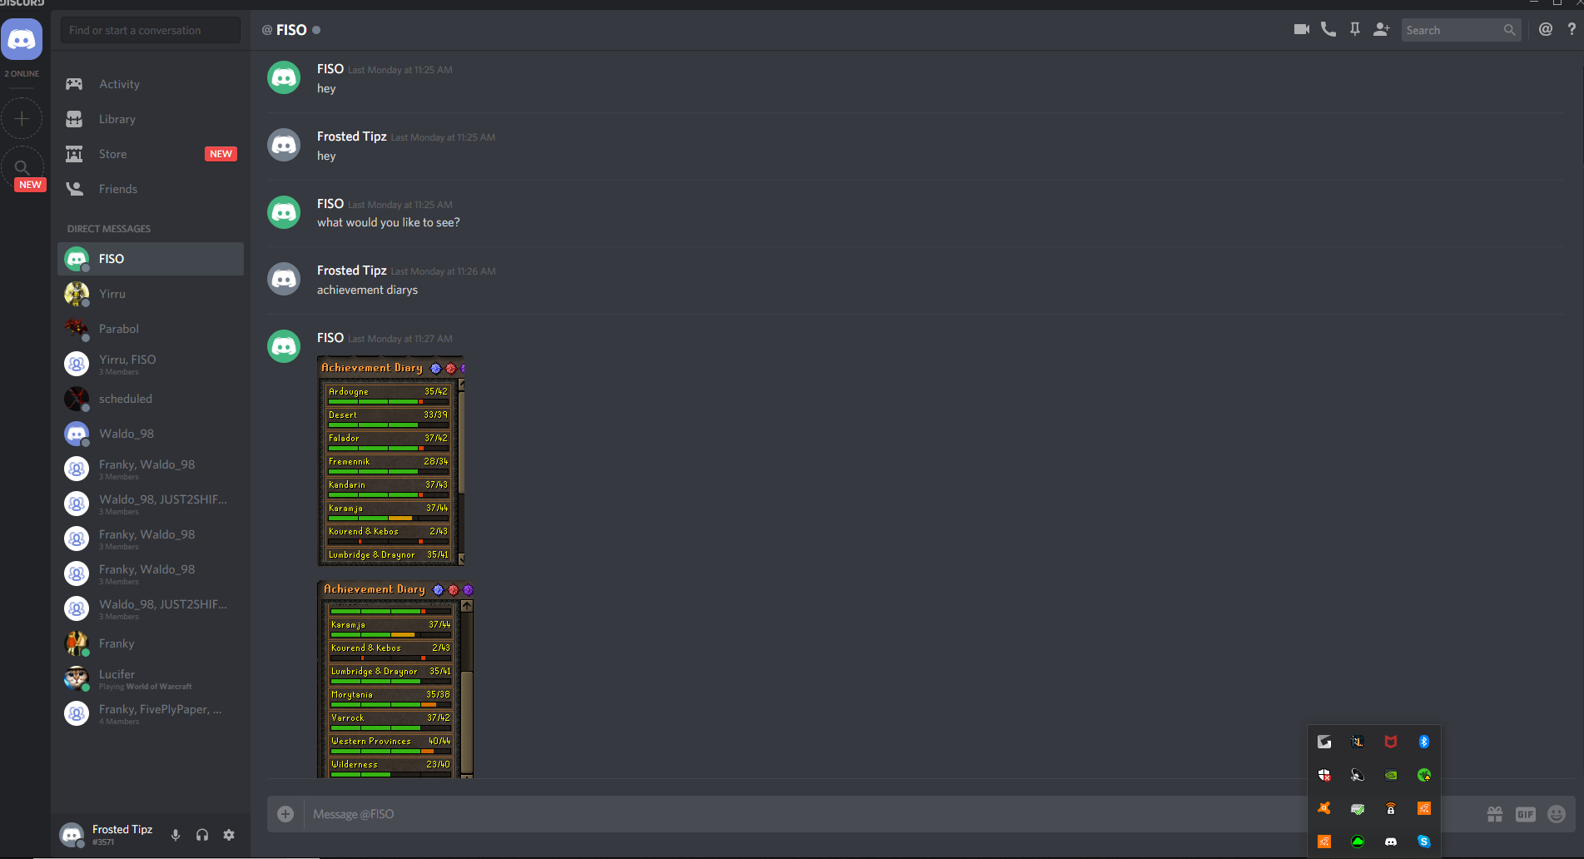
Task: Click the FISO title in chat header
Action: (x=291, y=30)
